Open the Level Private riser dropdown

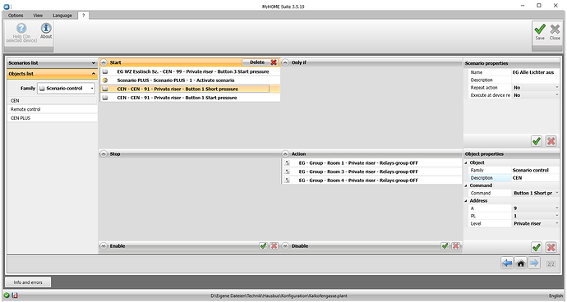(557, 223)
